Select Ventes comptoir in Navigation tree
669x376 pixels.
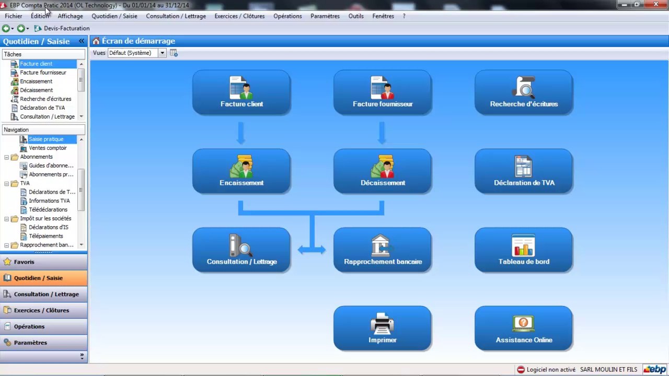click(x=48, y=148)
